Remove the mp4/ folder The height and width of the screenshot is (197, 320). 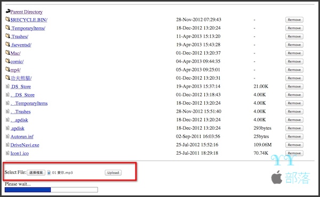pos(294,70)
